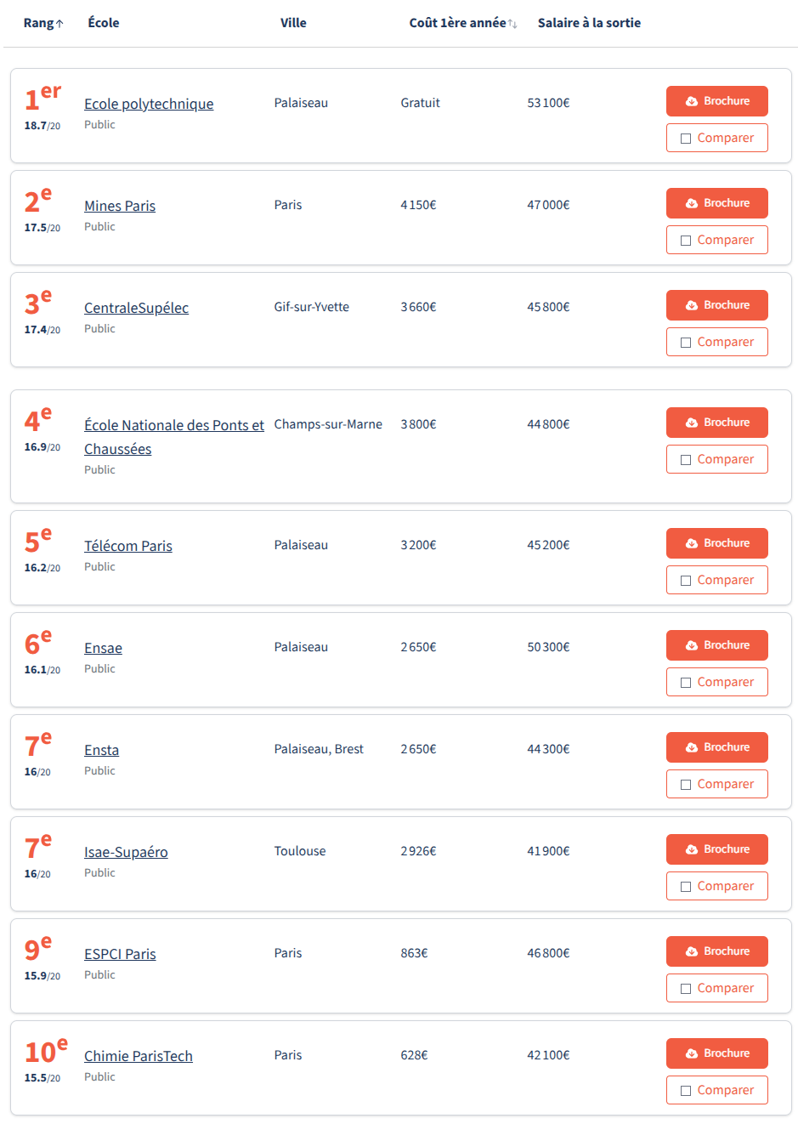The image size is (798, 1124).
Task: Enable Comparer checkbox for École Nationale des Ponts
Action: [x=686, y=460]
